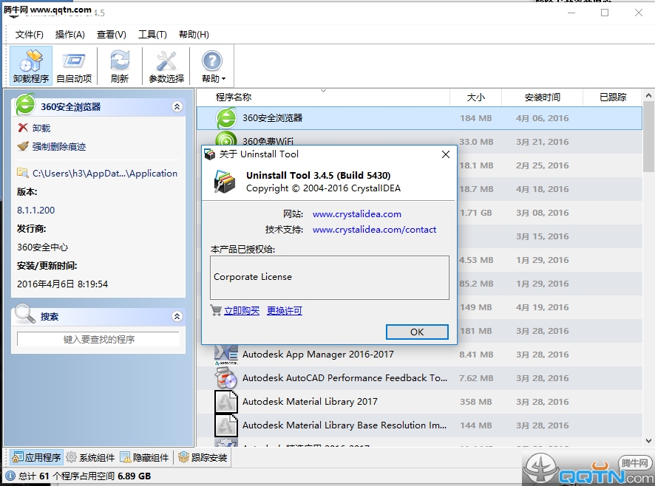Viewport: 655px width, 486px height.
Task: Collapse the 360安全浏览器 details panel
Action: tap(177, 106)
